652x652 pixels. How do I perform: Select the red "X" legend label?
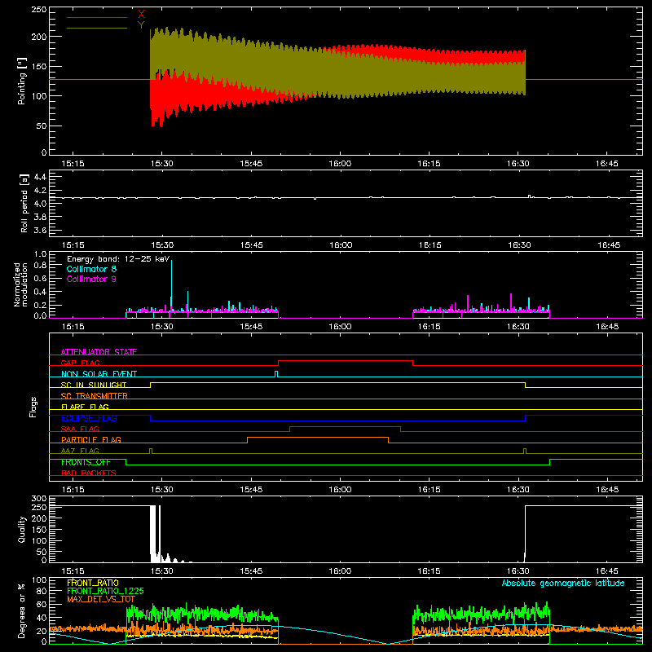coord(141,15)
